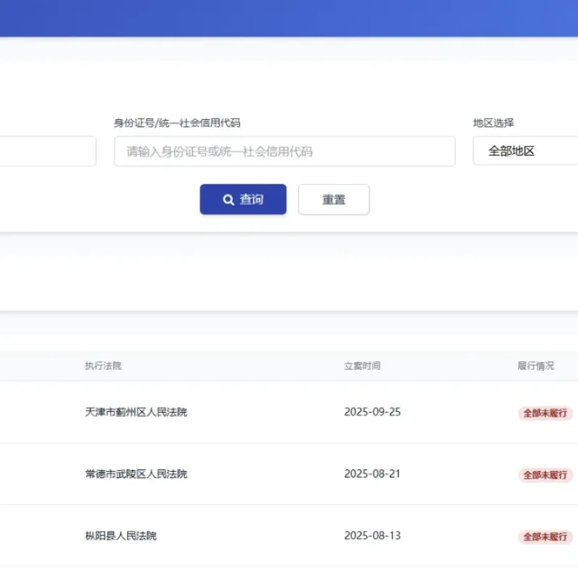Select 天津市蓟州区人民法院 court cell
Viewport: 578px width, 578px height.
pyautogui.click(x=136, y=412)
